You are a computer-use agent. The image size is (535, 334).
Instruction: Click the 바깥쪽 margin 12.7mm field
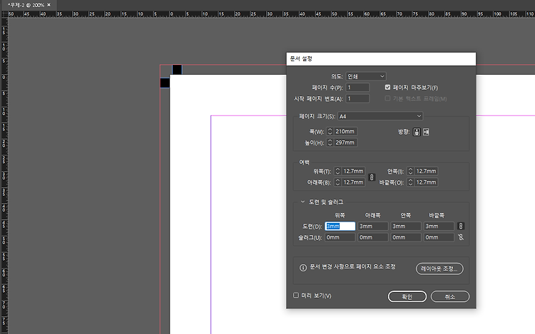426,182
